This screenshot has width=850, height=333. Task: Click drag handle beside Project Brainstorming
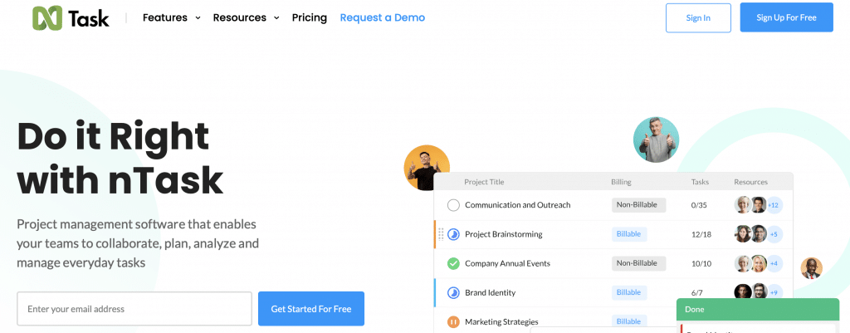[441, 234]
